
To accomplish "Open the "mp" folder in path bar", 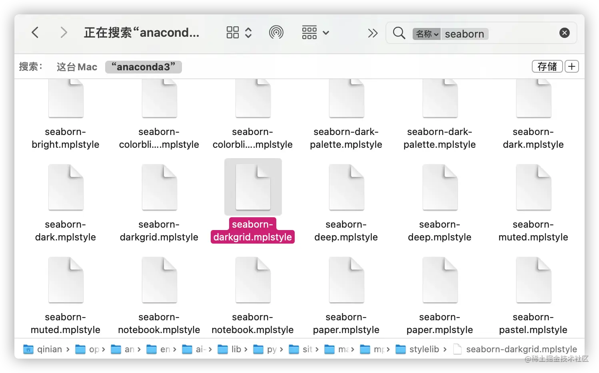I will (x=372, y=349).
